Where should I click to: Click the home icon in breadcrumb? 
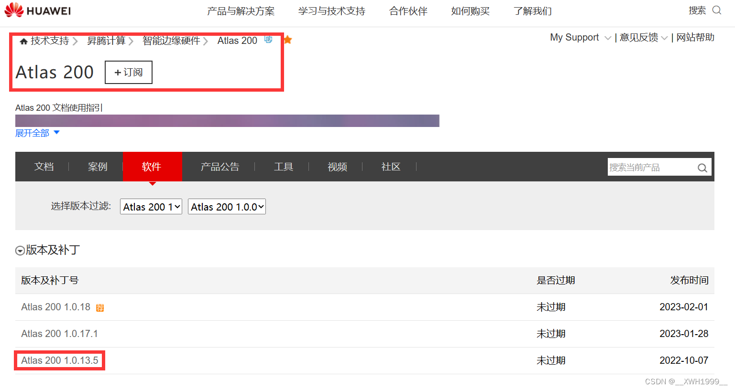(x=23, y=42)
